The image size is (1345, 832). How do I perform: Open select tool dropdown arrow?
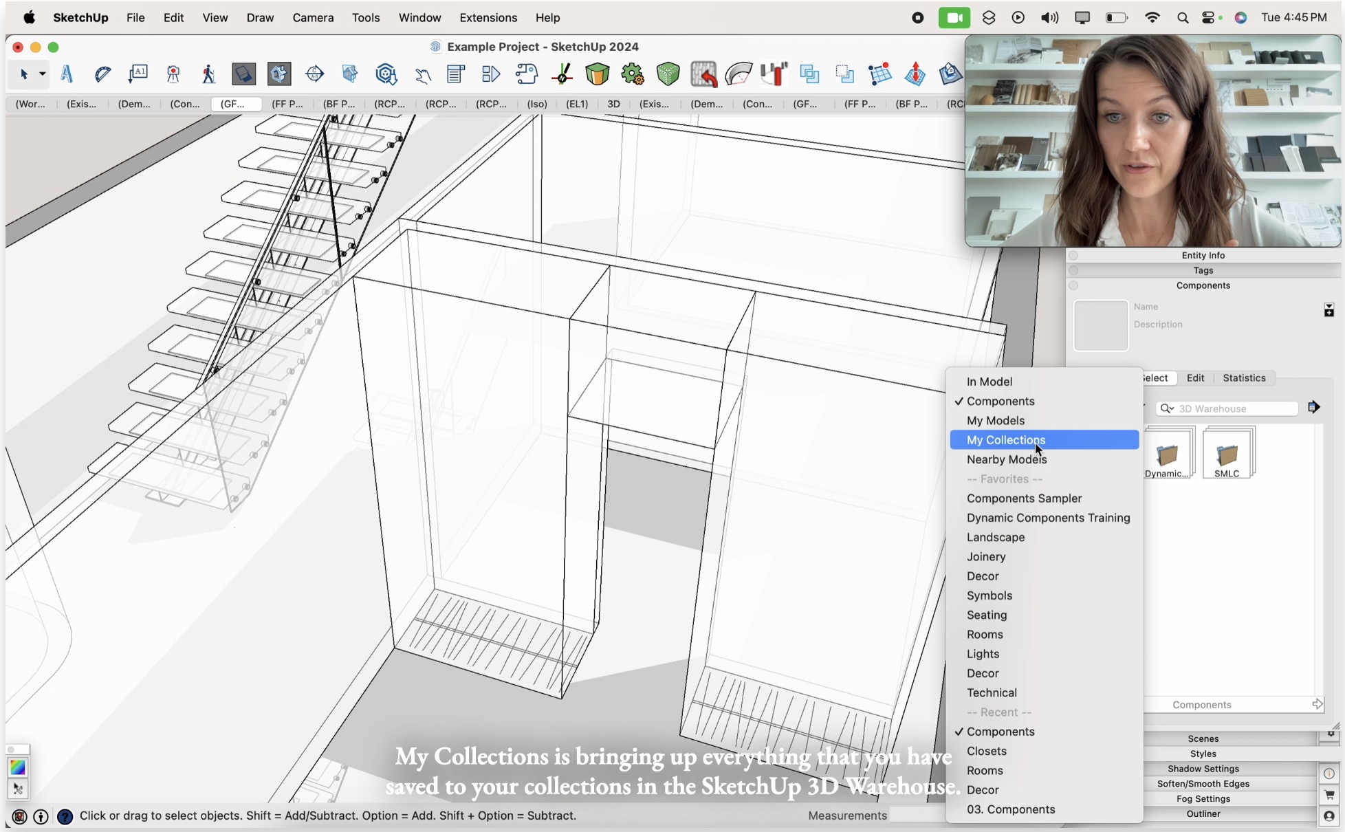tap(42, 74)
